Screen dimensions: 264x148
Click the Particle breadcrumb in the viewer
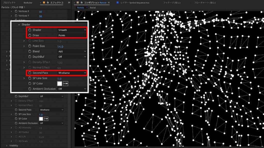click(x=80, y=8)
